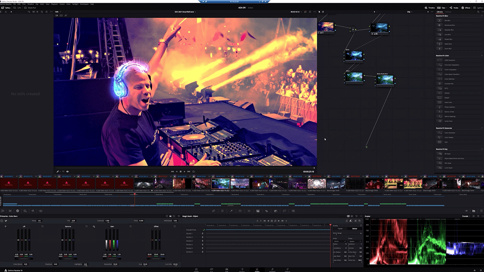Show the Nodes editor panel
Screen dimensions: 484x272
(x=454, y=8)
